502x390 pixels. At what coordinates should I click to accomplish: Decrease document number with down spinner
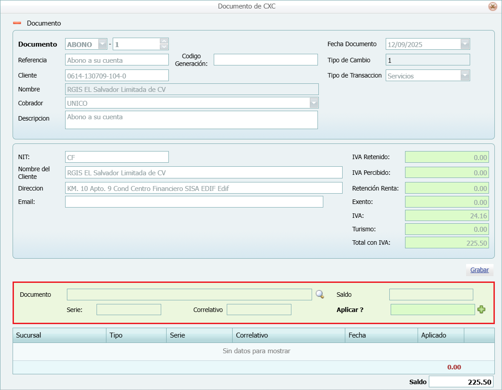(x=164, y=47)
